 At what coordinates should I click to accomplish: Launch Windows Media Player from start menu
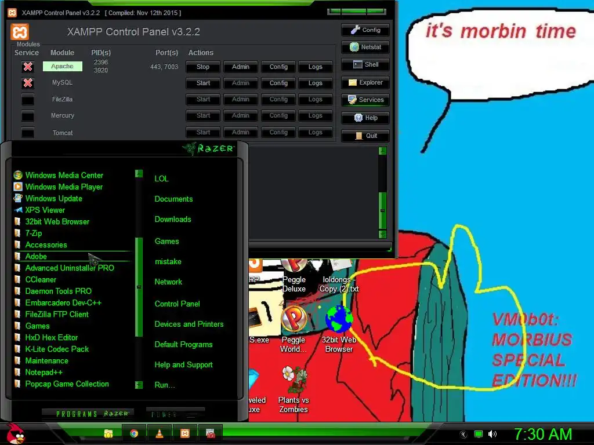(x=64, y=187)
